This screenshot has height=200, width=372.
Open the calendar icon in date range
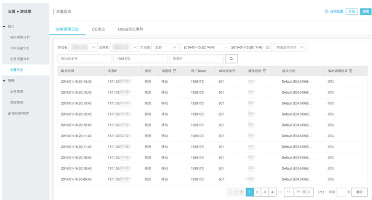[x=268, y=47]
